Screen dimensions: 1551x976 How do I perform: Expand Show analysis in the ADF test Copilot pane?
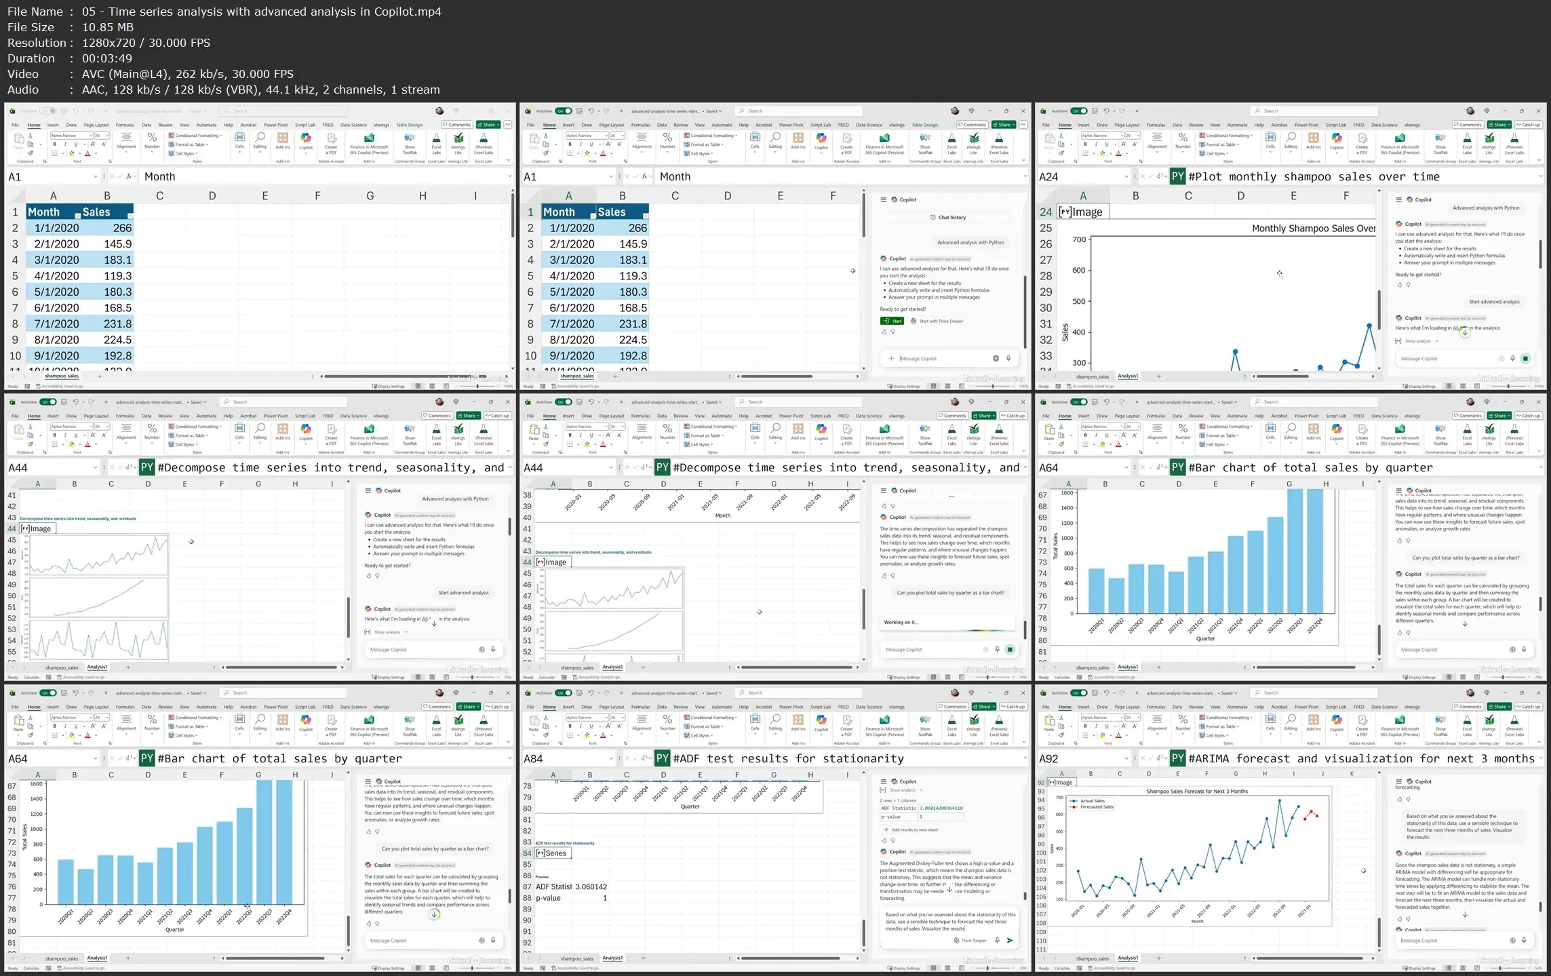pyautogui.click(x=903, y=790)
